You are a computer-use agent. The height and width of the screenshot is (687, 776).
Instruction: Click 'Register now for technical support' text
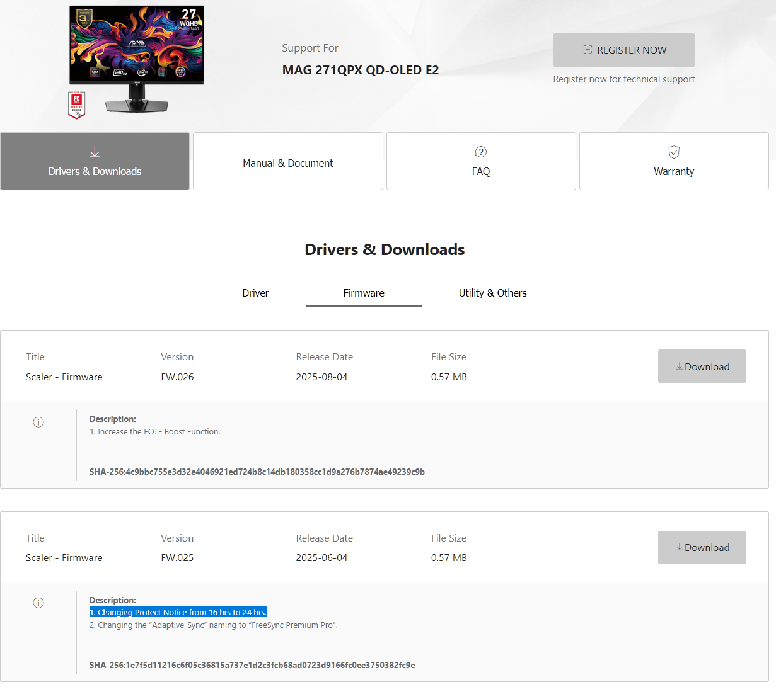pyautogui.click(x=624, y=79)
